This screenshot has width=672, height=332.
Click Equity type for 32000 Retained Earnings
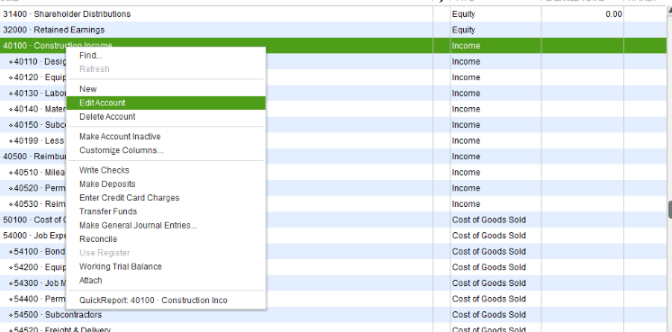(463, 30)
